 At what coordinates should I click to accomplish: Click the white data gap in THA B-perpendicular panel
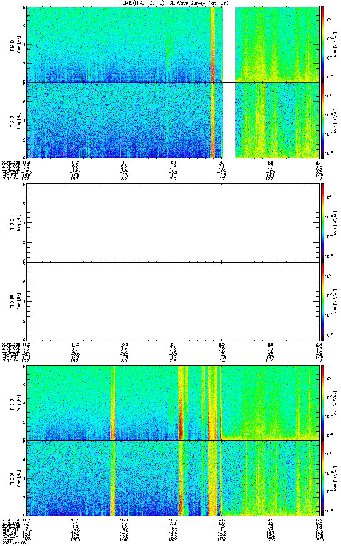pos(229,44)
